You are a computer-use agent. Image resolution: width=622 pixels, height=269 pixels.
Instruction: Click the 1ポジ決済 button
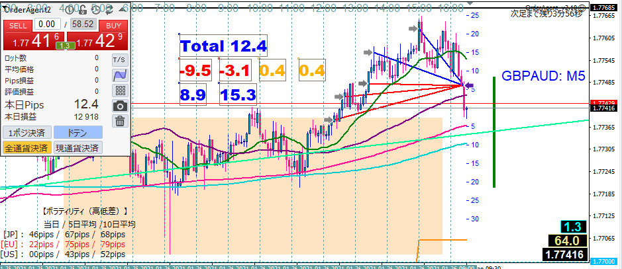pos(26,132)
